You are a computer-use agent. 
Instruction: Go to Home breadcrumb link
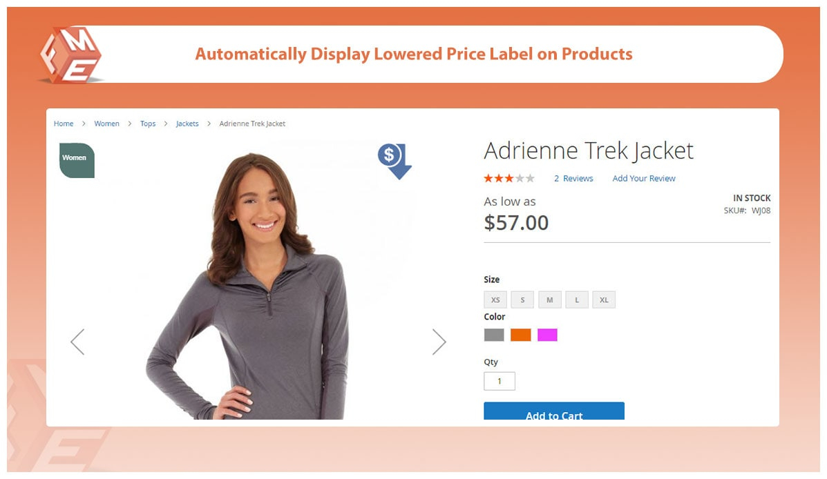pyautogui.click(x=64, y=124)
